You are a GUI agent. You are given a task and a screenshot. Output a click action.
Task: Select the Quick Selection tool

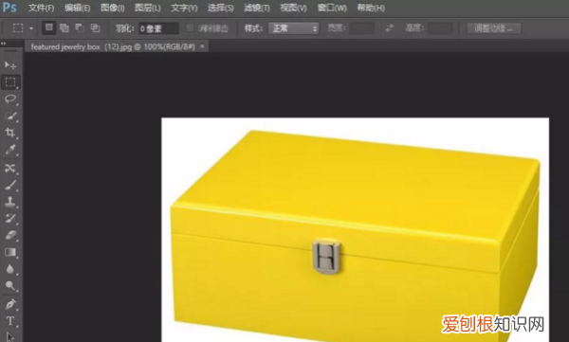pos(10,117)
